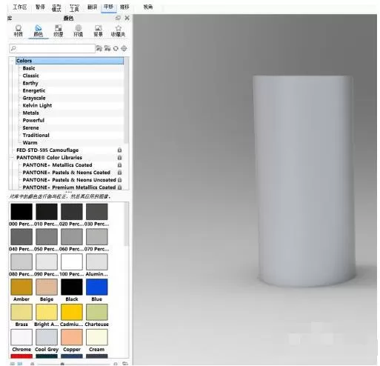Screen dimensions: 380x366
Task: Click the thumbnail size slider handle
Action: pyautogui.click(x=62, y=364)
